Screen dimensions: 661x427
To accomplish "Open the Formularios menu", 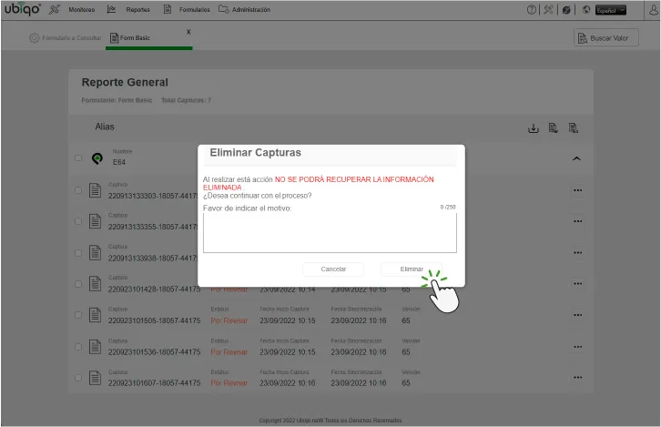I will [194, 9].
